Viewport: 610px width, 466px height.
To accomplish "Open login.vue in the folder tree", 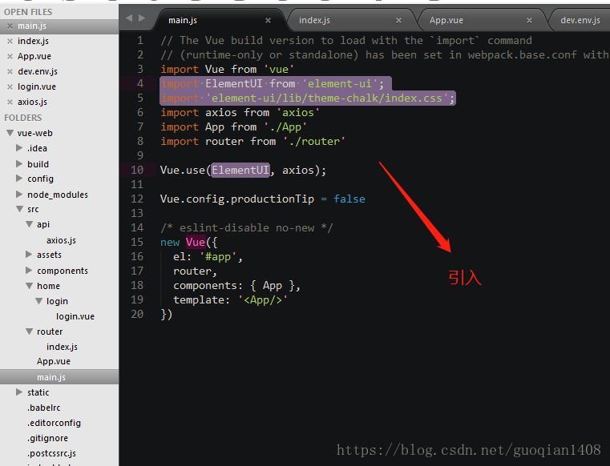I will pyautogui.click(x=75, y=316).
